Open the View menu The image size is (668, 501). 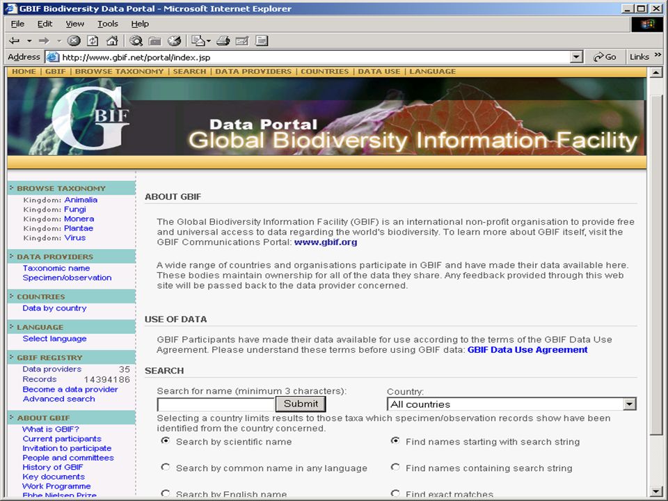point(74,24)
